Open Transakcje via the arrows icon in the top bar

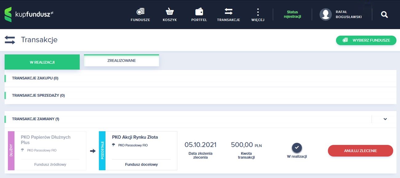click(228, 12)
